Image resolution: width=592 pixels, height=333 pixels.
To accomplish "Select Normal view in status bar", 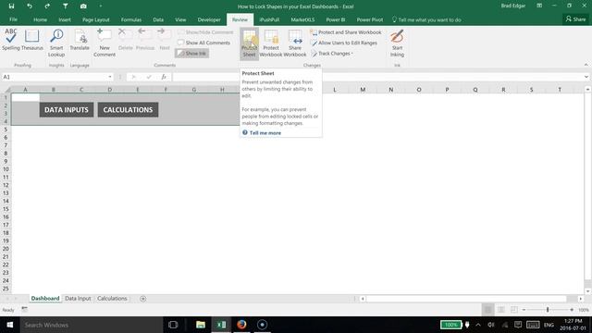I will (487, 310).
